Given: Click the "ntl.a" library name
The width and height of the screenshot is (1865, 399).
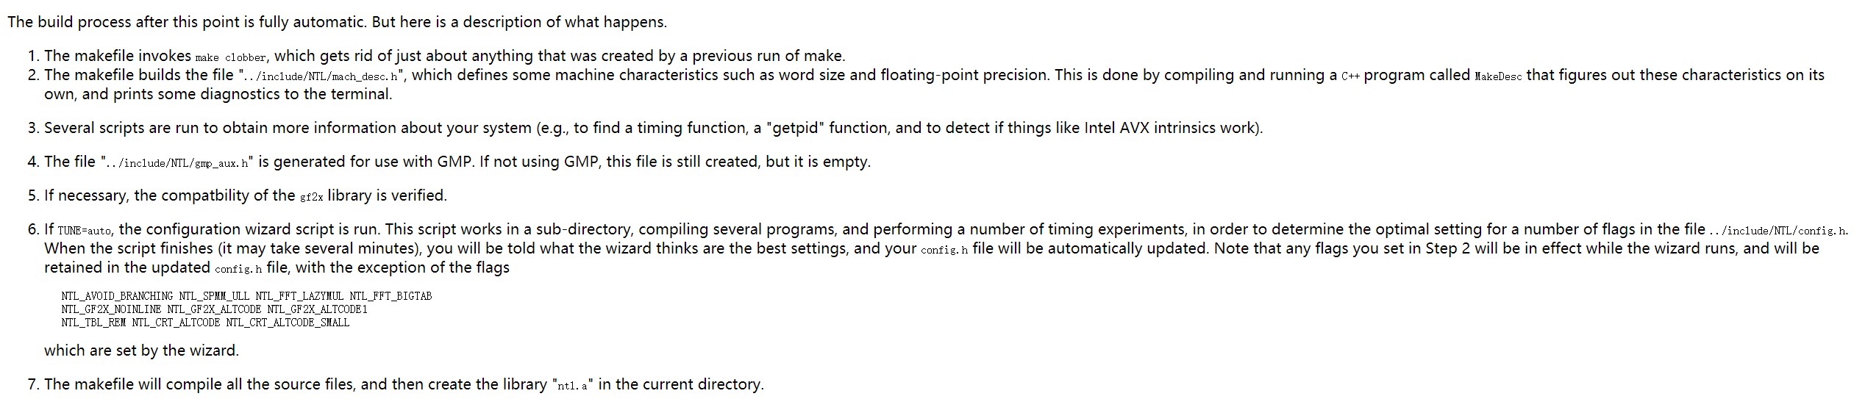Looking at the screenshot, I should (573, 386).
